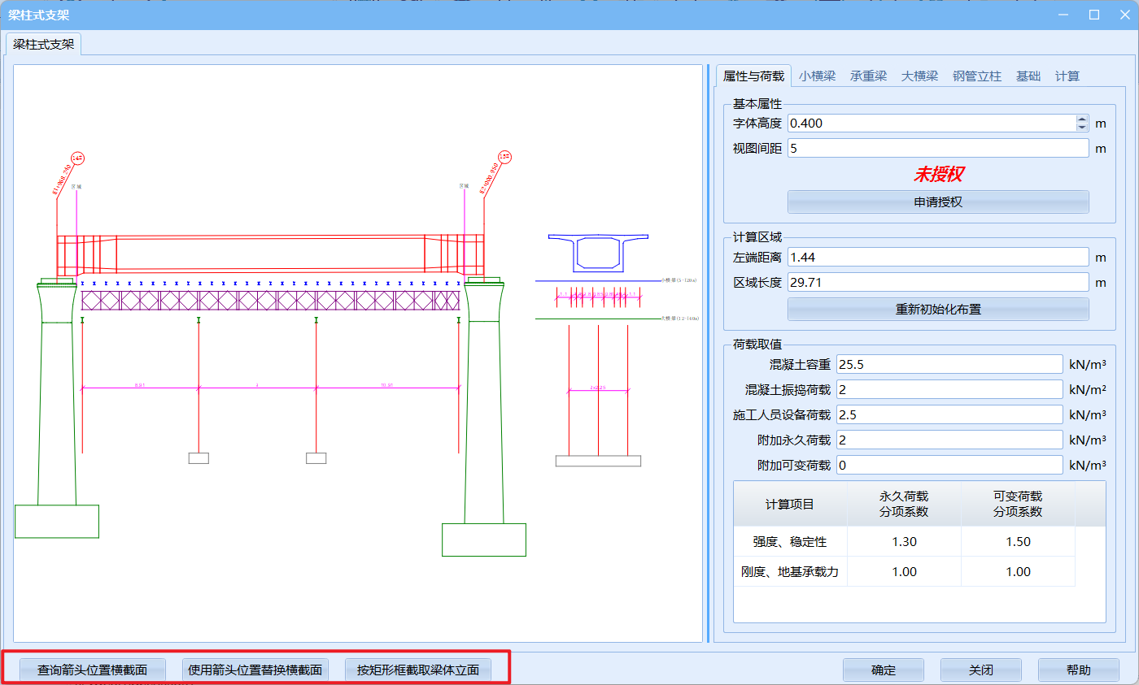Switch to the 小横梁 tab
1139x685 pixels.
(817, 76)
